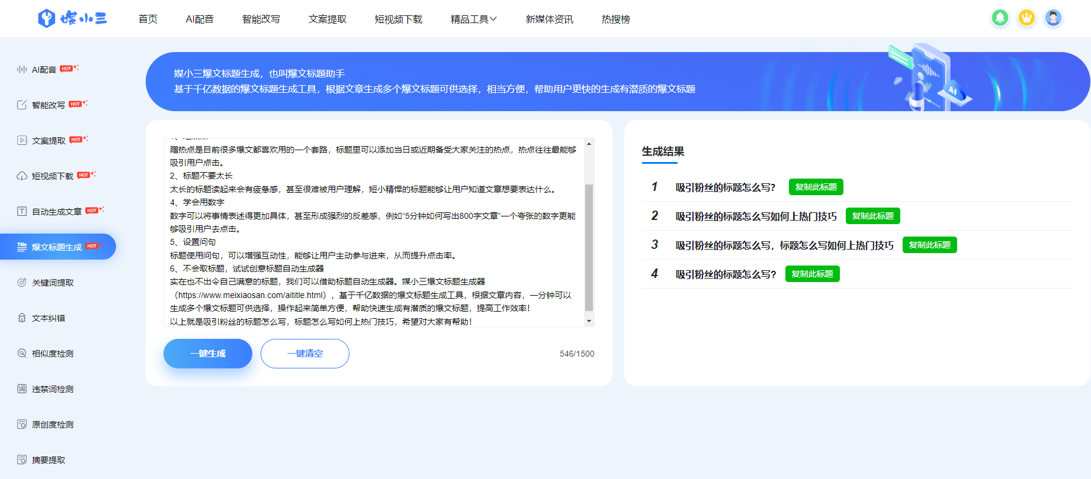
Task: Click the text area scroll-up arrow
Action: [589, 144]
